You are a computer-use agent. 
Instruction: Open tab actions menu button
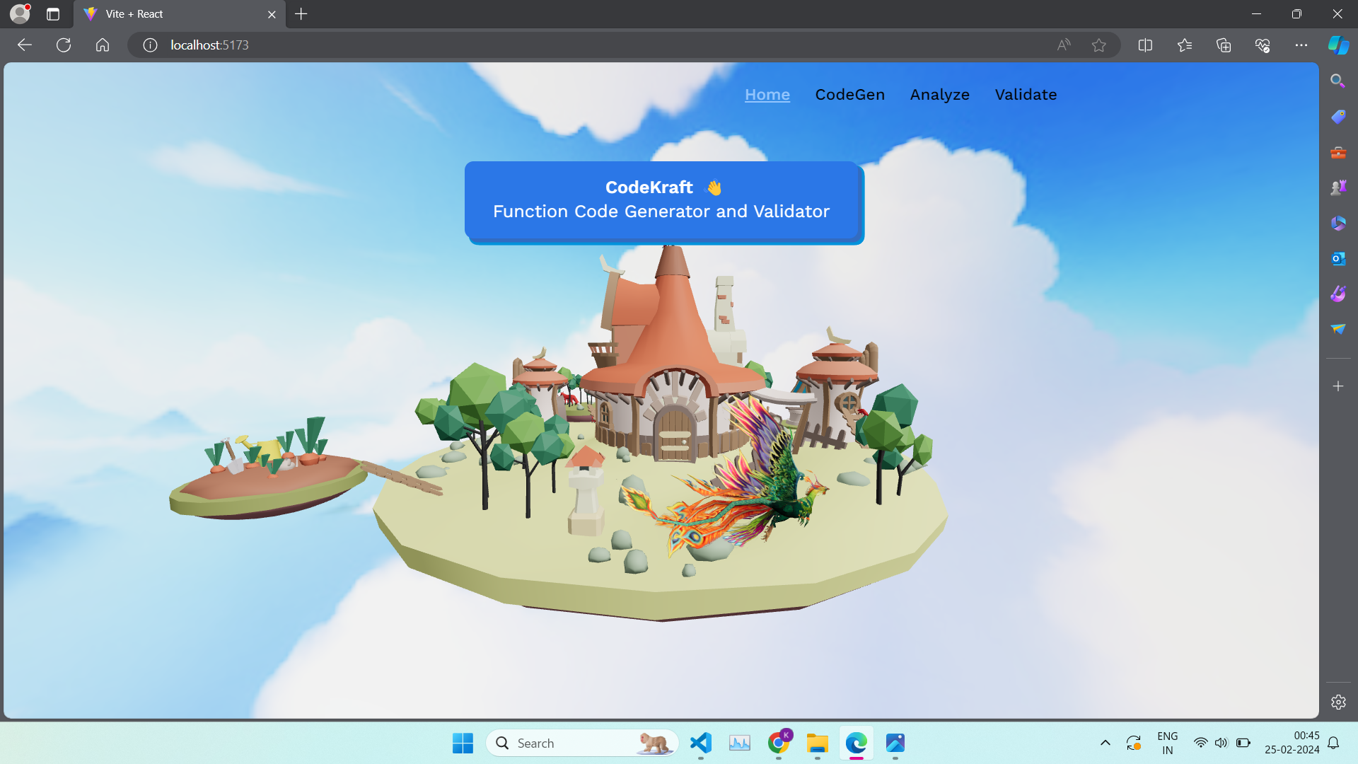point(53,14)
